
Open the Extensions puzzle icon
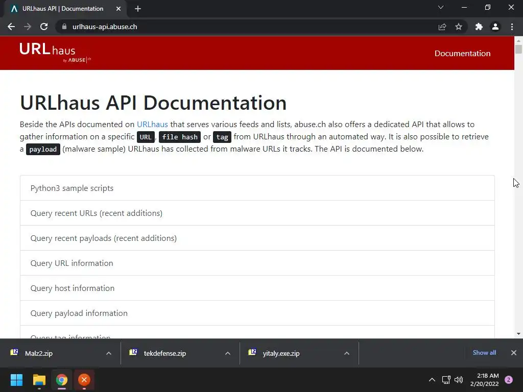point(479,27)
